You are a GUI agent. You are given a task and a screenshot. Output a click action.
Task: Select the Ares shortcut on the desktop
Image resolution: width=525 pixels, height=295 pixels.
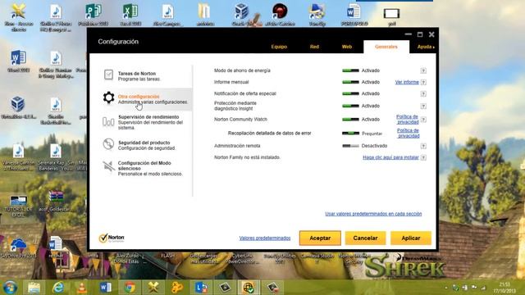tap(17, 17)
